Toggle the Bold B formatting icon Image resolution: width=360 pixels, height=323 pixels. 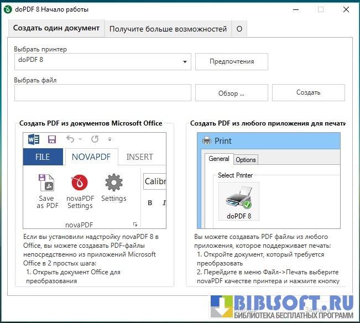150,203
